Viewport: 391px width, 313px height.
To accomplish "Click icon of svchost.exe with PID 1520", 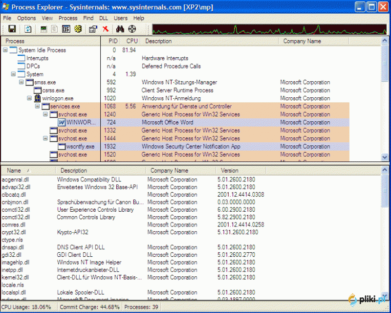I will coord(54,155).
